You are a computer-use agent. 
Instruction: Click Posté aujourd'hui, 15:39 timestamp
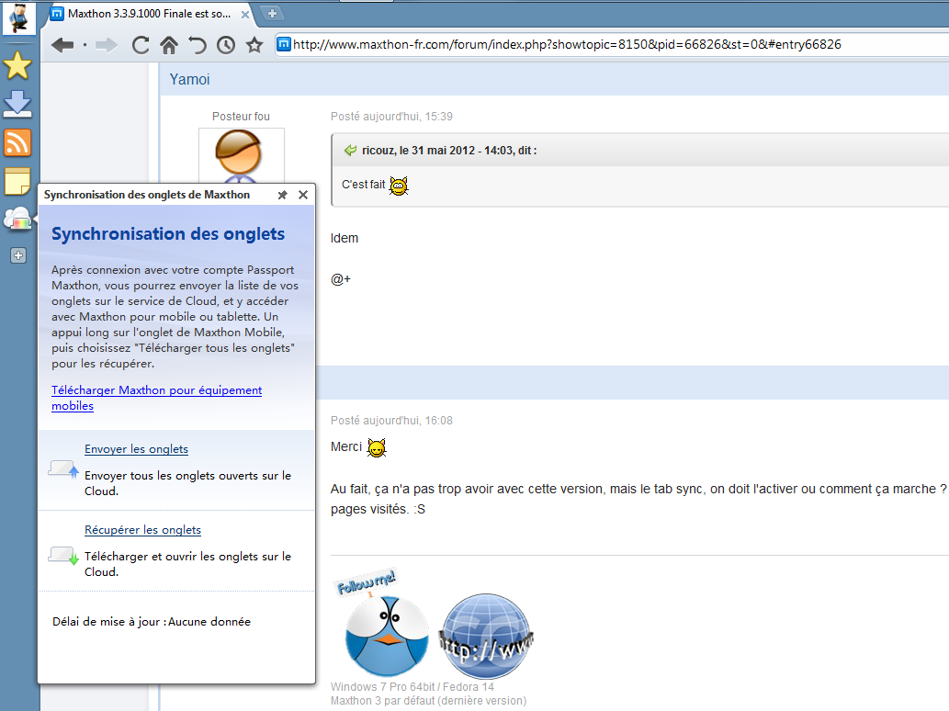391,116
